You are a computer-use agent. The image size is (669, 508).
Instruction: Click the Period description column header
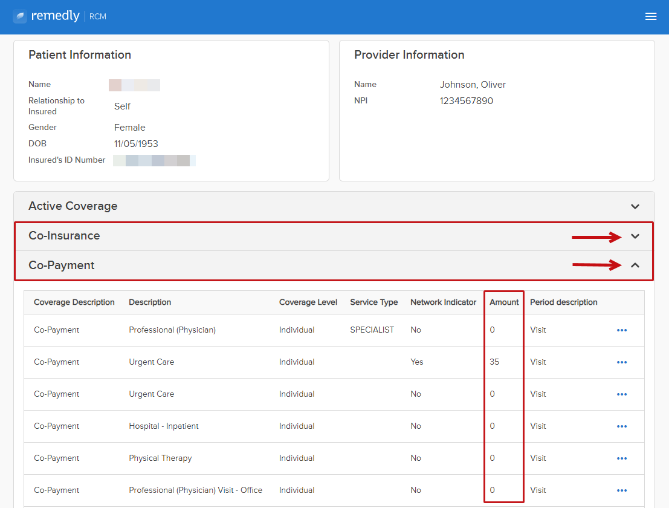(564, 302)
